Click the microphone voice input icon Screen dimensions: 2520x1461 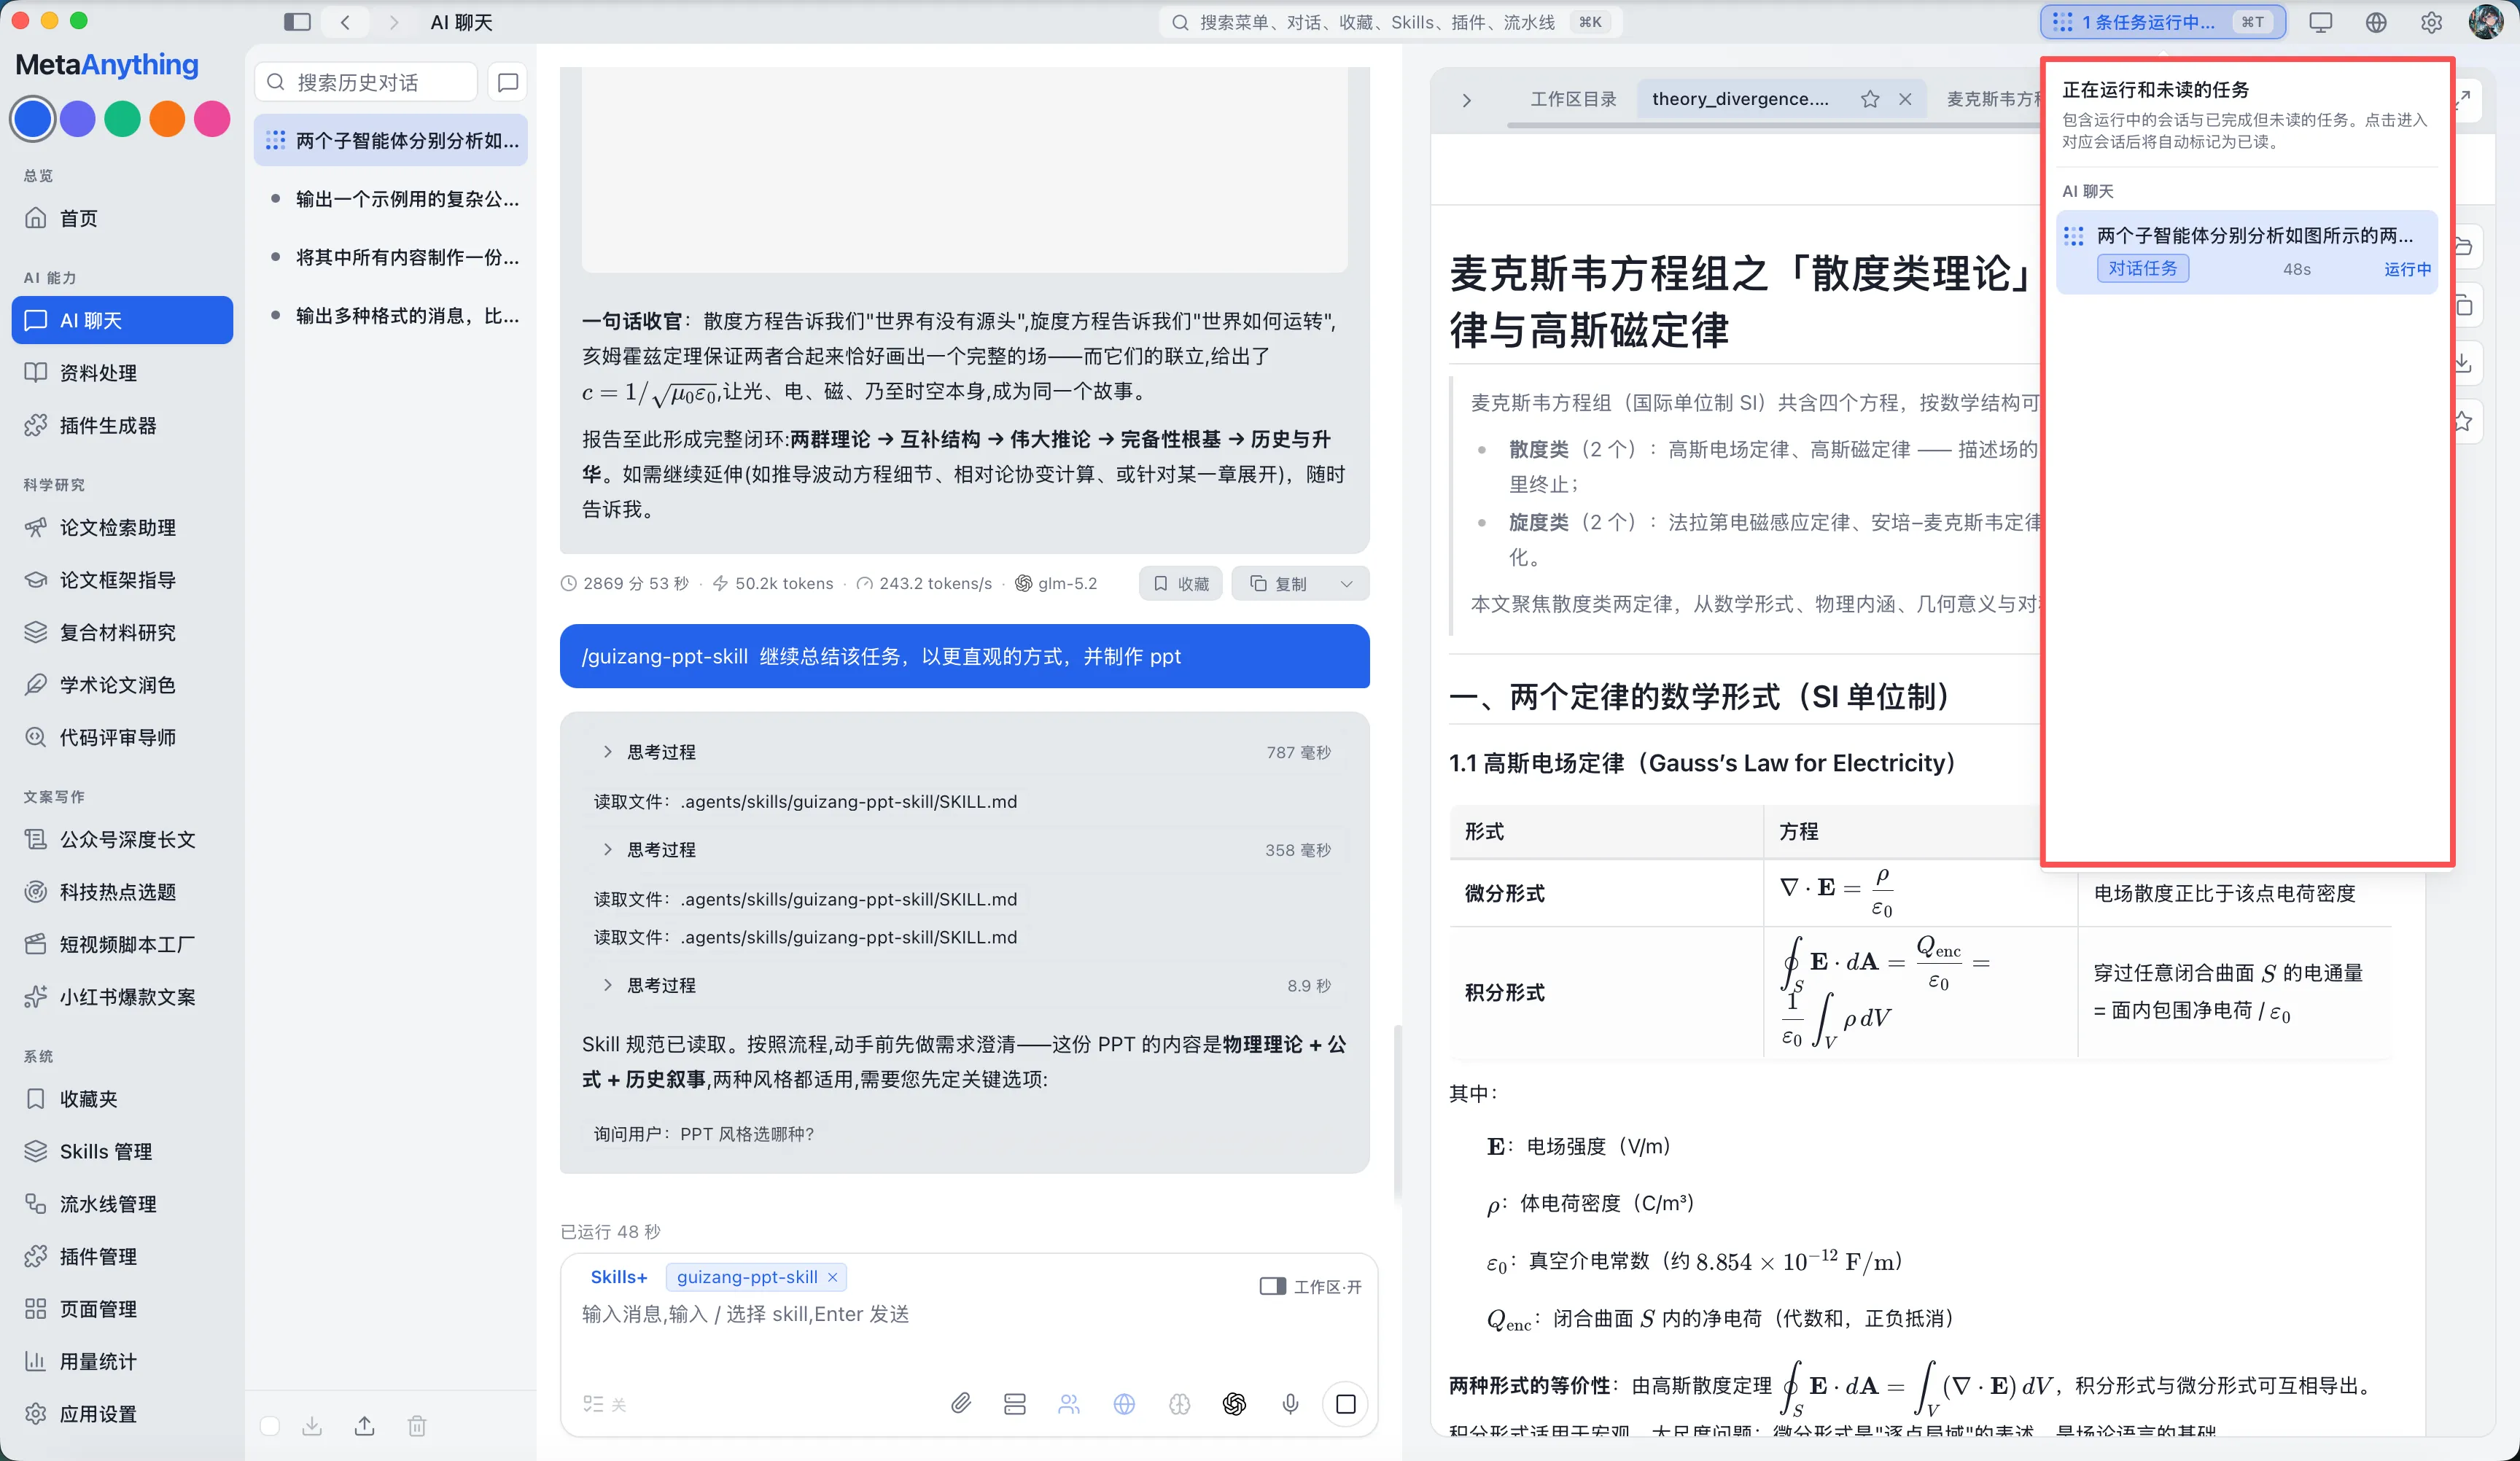(1290, 1404)
